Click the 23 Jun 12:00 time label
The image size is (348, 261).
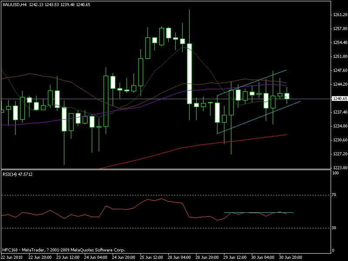point(68,258)
